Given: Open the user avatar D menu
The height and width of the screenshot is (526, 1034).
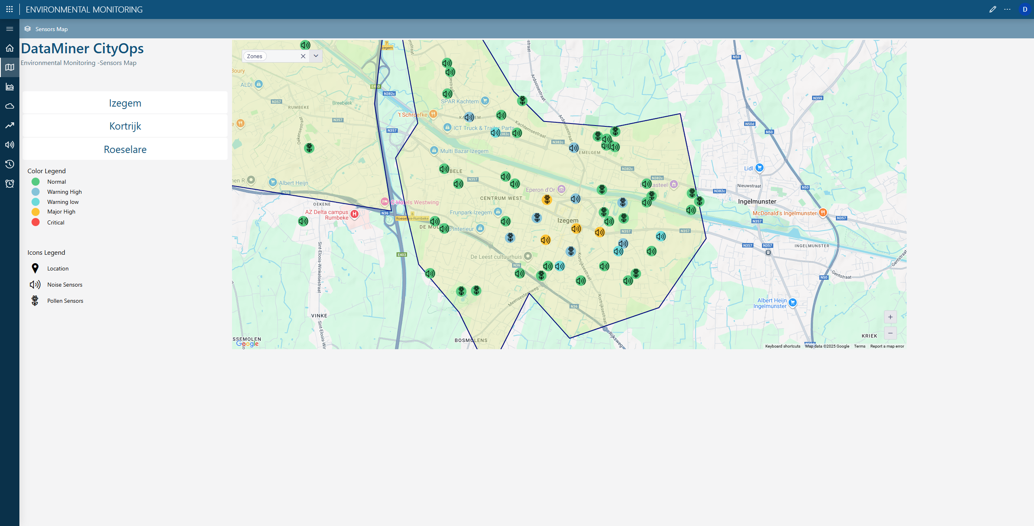Looking at the screenshot, I should [x=1025, y=9].
